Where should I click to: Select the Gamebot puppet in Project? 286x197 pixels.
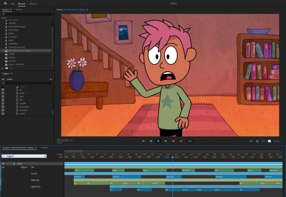[13, 37]
